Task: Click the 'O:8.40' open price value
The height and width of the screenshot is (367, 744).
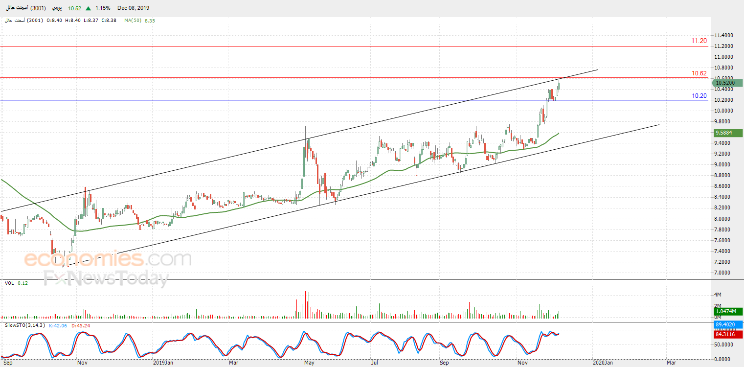Action: [54, 21]
